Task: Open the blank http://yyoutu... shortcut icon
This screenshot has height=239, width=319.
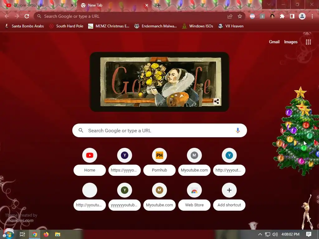Action: tap(90, 190)
